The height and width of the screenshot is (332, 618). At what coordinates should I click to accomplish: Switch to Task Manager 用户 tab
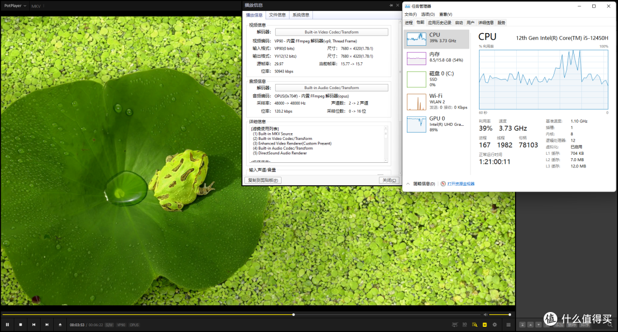470,23
